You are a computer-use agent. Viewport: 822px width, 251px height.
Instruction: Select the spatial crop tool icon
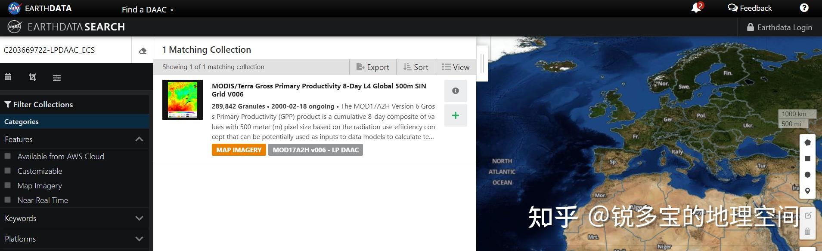point(32,77)
